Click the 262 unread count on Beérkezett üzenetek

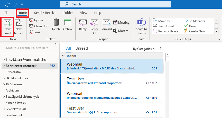click(x=52, y=66)
